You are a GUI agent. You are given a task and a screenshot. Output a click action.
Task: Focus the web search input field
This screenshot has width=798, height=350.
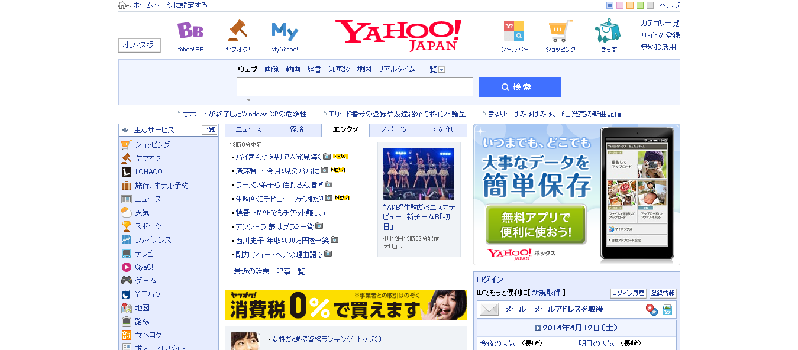[x=355, y=87]
